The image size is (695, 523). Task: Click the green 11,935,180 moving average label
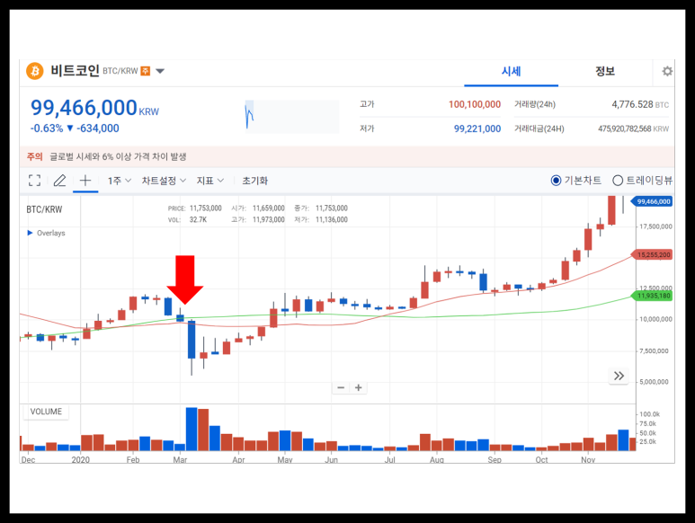click(x=652, y=296)
